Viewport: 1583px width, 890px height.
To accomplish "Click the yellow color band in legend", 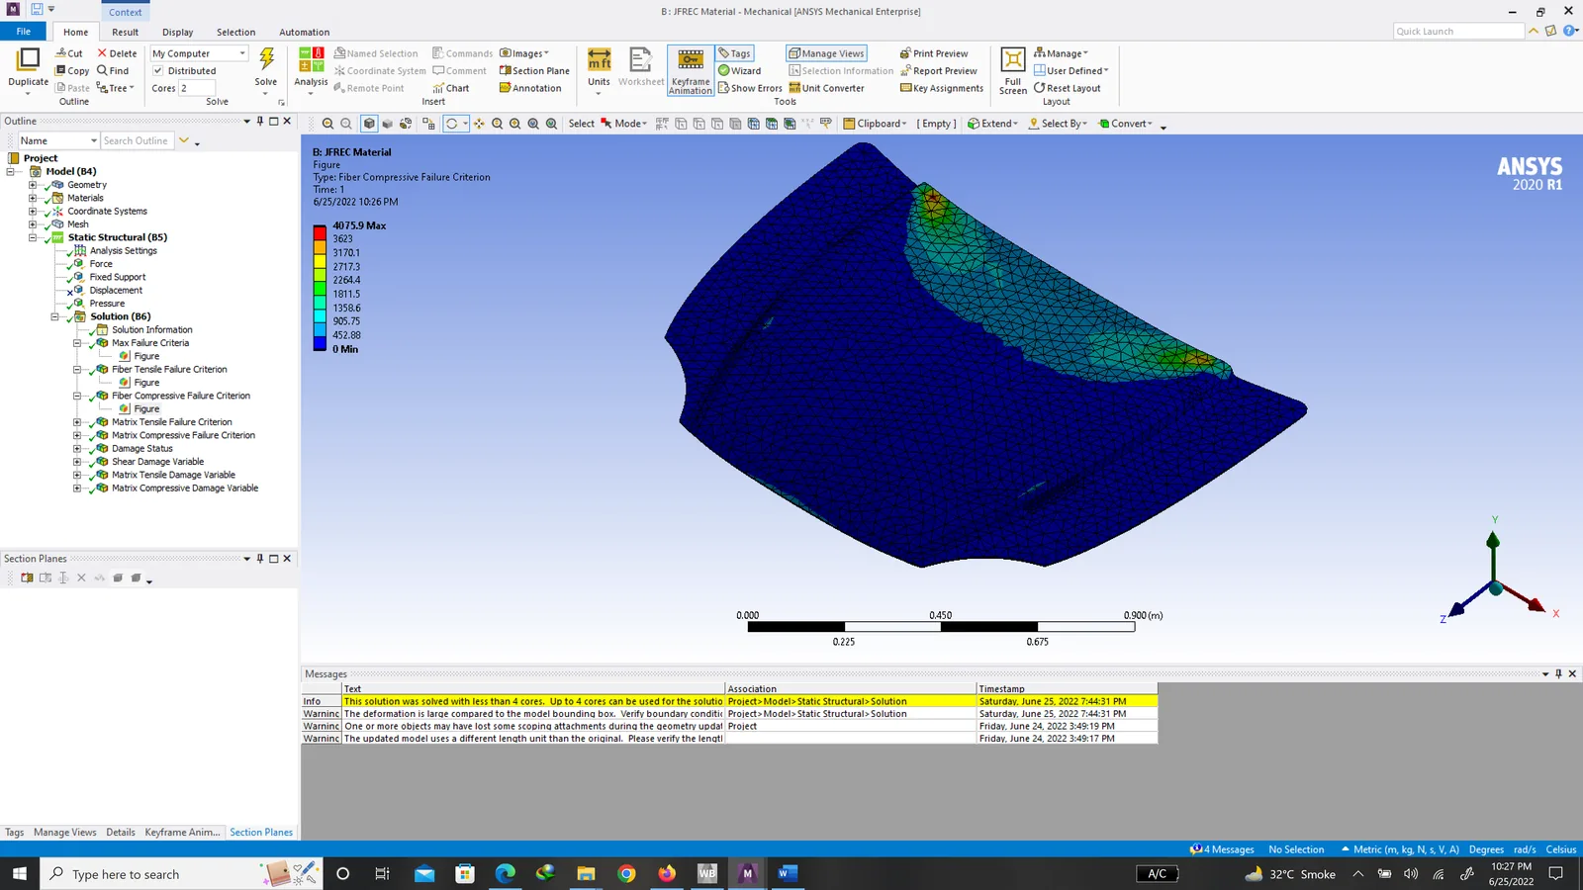I will pos(320,260).
